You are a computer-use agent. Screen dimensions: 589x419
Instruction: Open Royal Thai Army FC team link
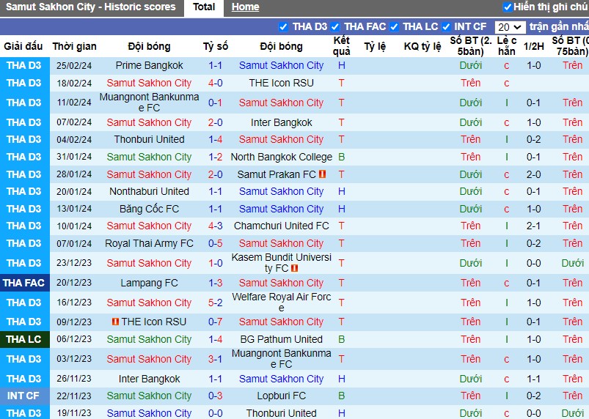[x=149, y=243]
